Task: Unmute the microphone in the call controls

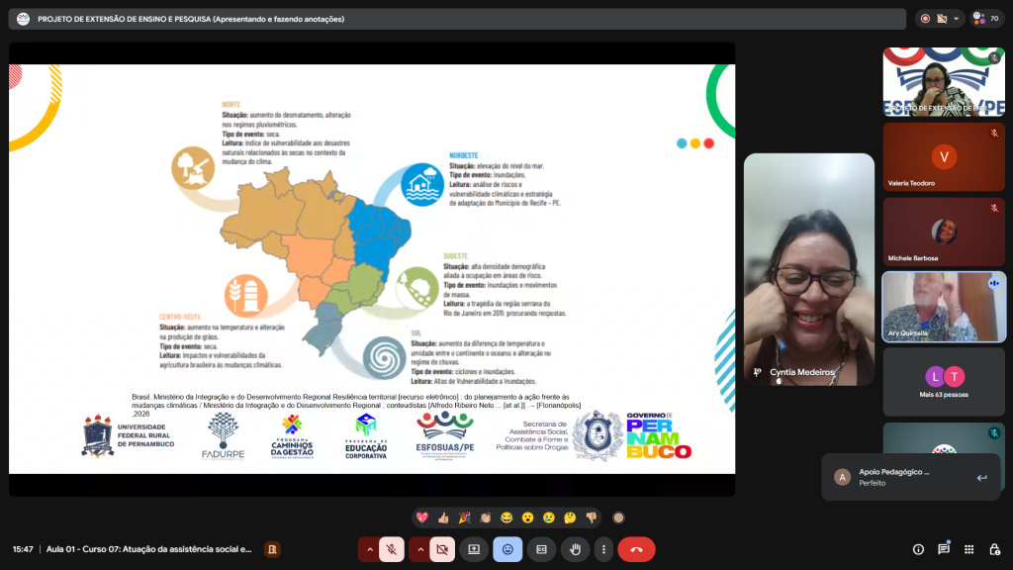Action: [393, 549]
